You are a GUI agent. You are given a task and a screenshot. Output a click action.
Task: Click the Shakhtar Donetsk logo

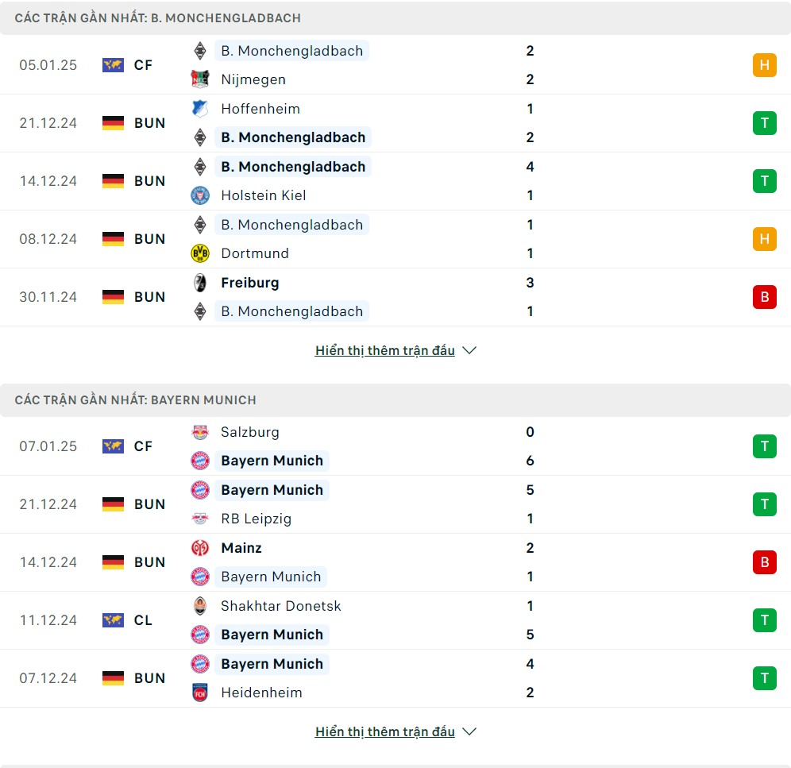[200, 606]
